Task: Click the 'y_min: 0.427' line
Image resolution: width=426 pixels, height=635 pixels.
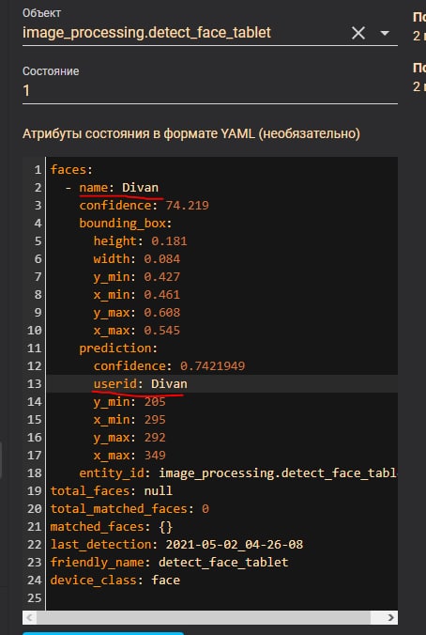Action: (x=137, y=276)
